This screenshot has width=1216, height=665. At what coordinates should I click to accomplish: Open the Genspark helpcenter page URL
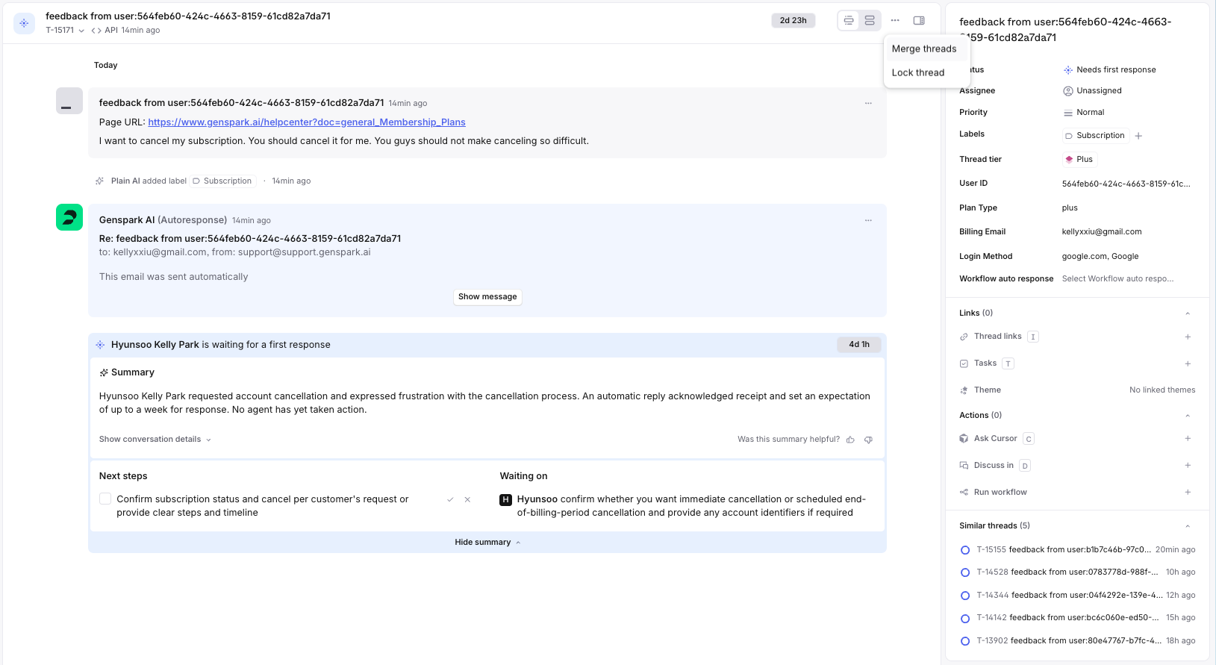tap(306, 122)
